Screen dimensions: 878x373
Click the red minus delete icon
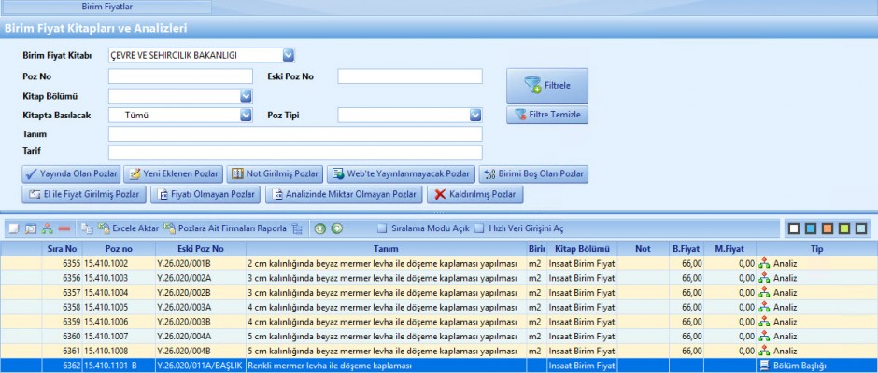(64, 228)
